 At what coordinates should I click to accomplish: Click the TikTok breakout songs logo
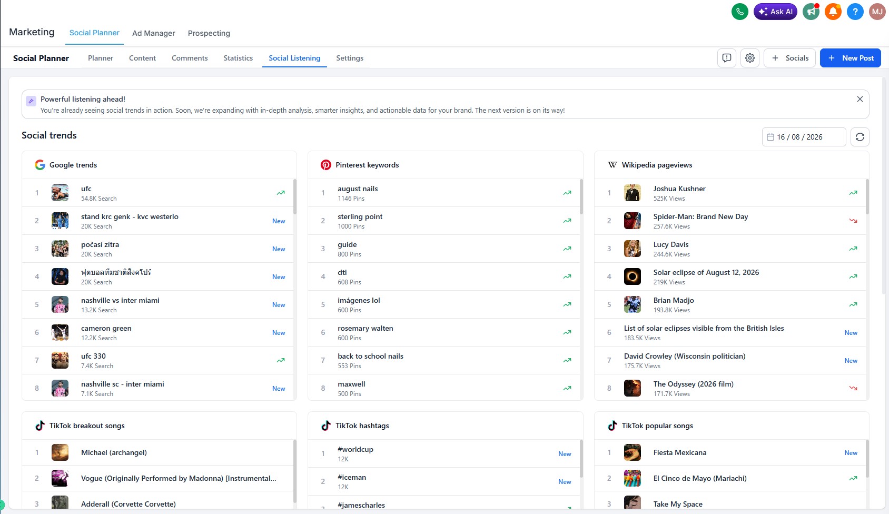point(40,426)
